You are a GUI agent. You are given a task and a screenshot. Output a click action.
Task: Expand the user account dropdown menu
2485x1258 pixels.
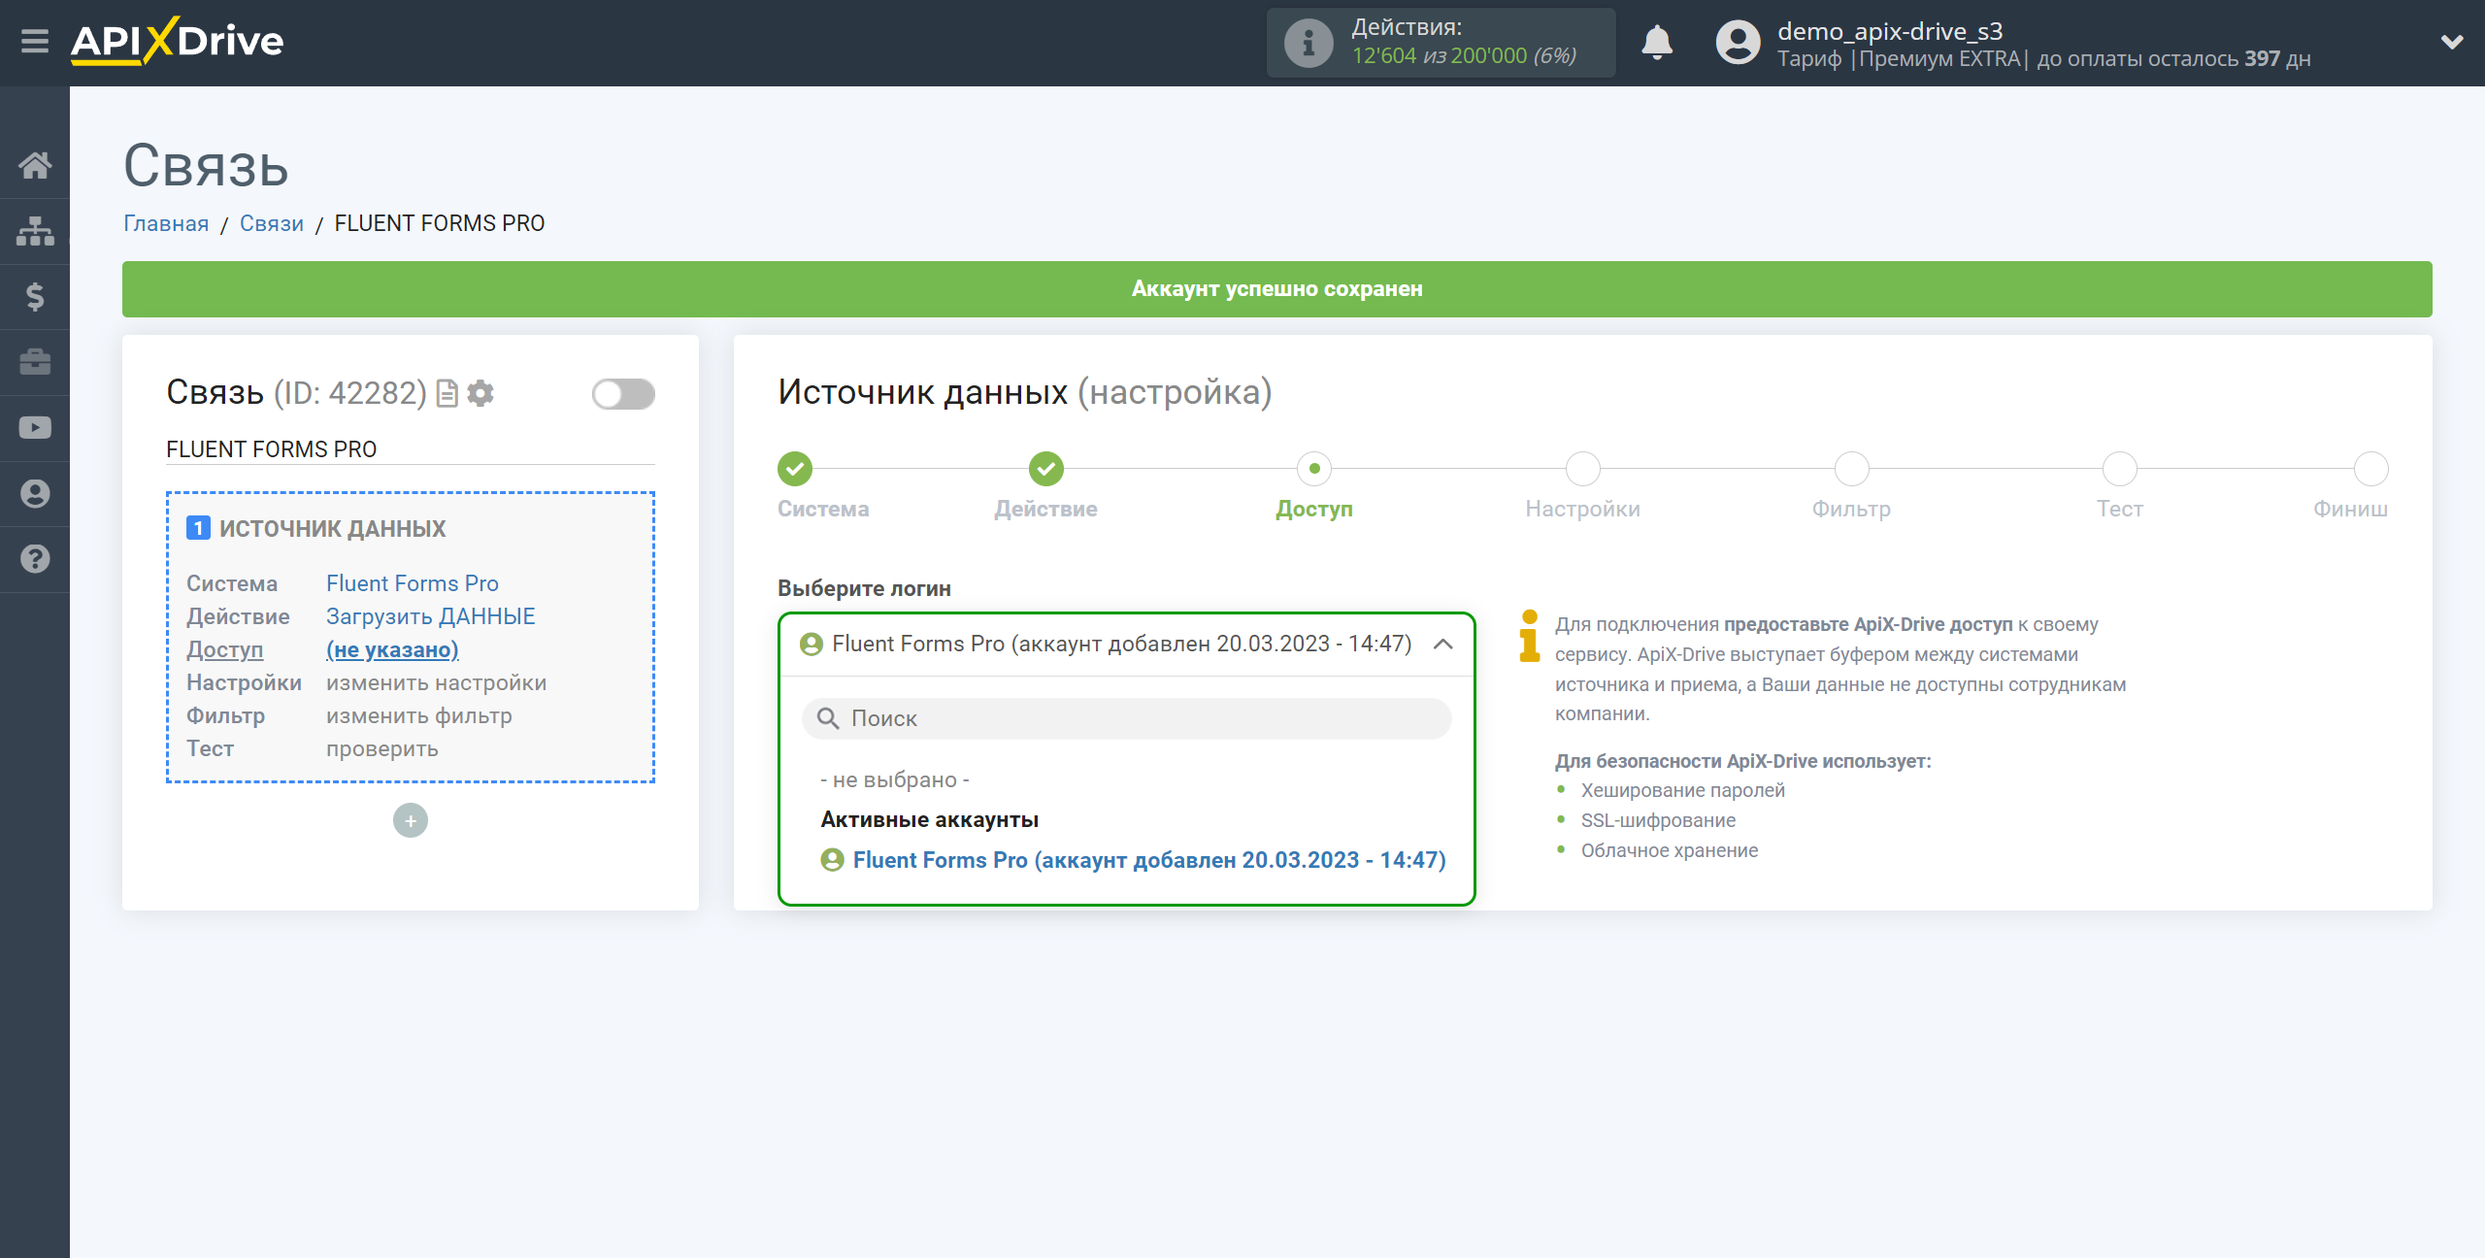2450,42
